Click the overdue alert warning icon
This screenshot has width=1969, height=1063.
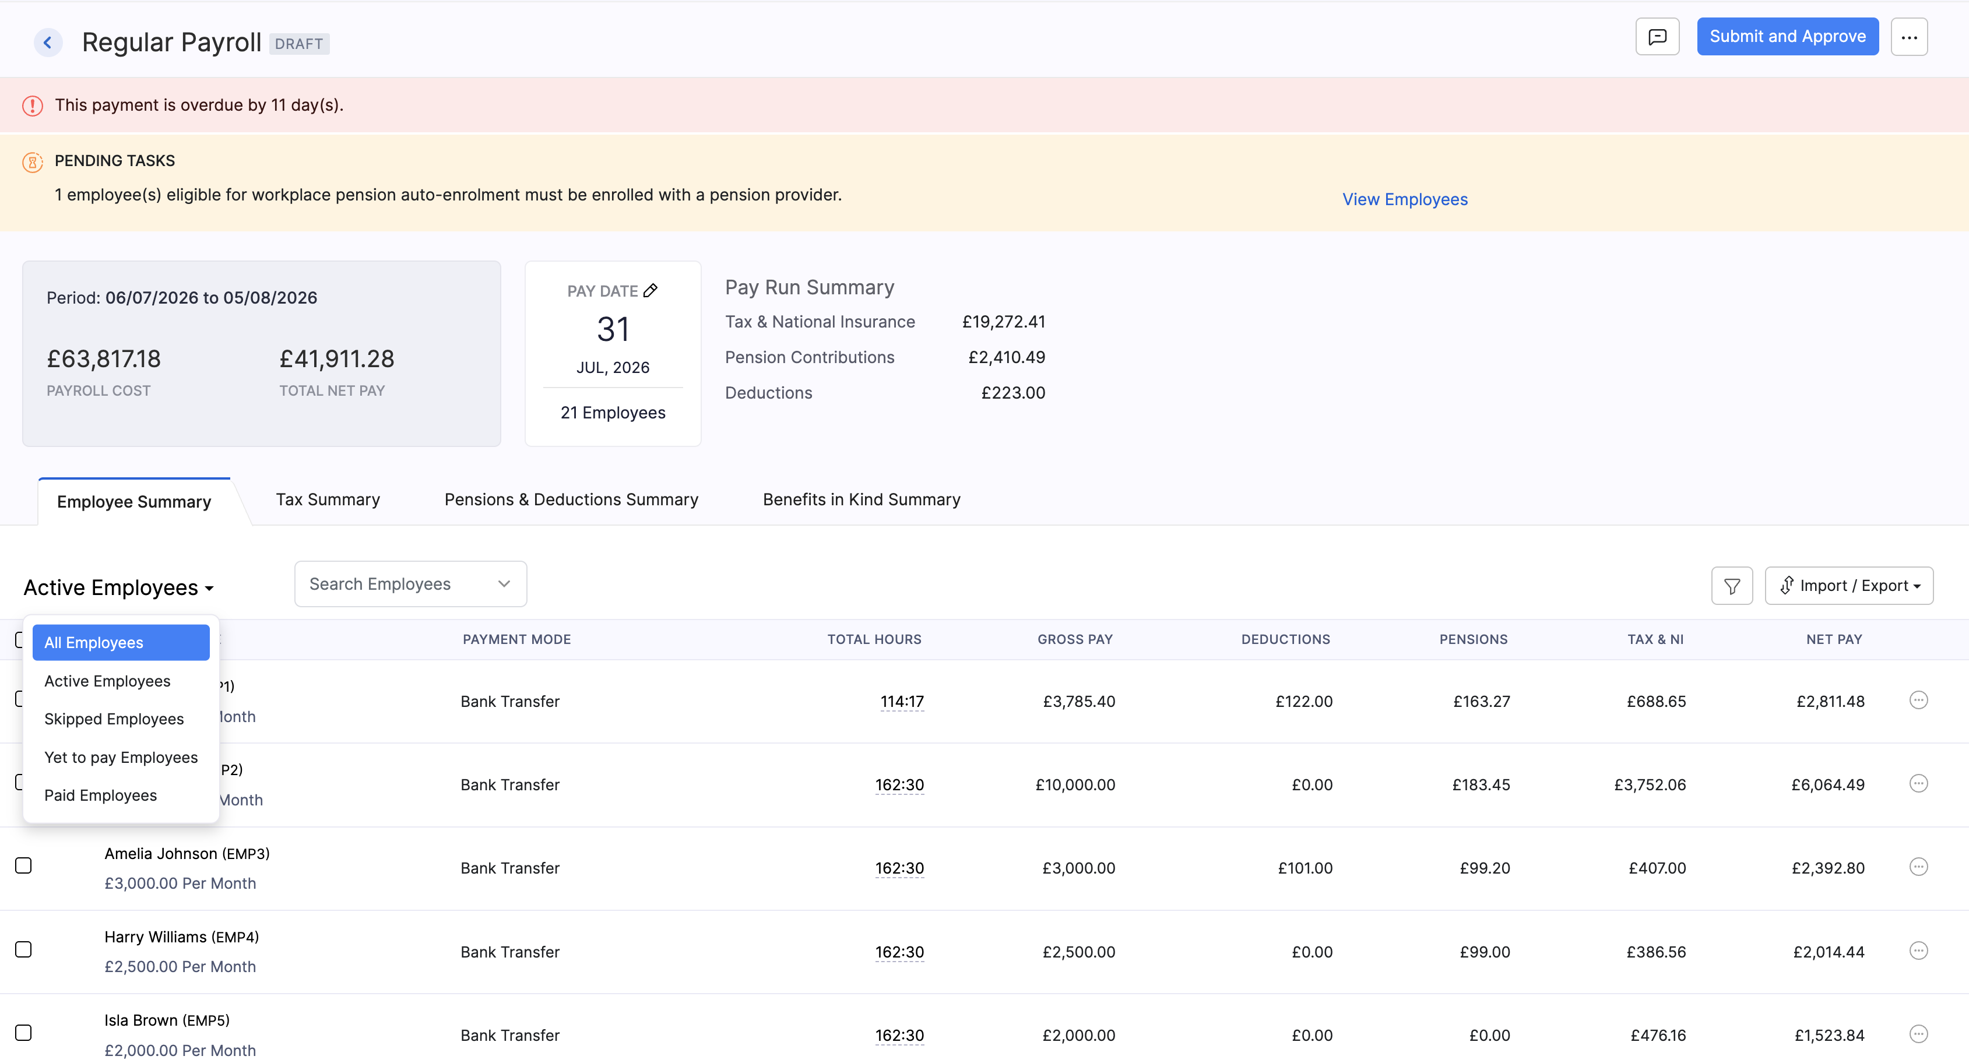[x=33, y=105]
